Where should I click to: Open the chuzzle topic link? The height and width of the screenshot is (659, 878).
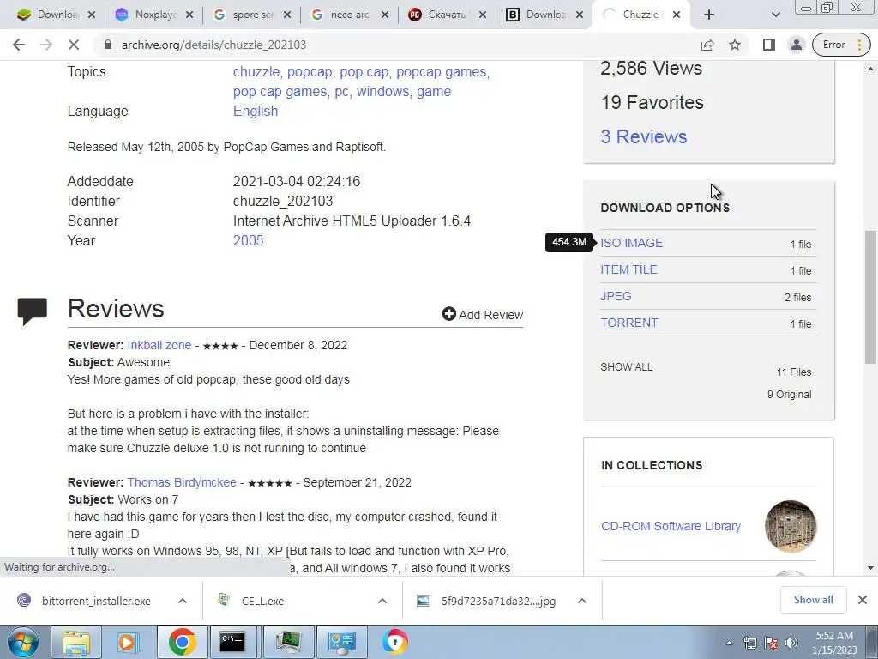256,72
